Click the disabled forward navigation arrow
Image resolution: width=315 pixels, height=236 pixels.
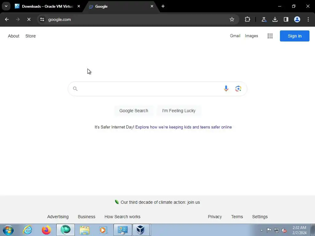[x=18, y=19]
